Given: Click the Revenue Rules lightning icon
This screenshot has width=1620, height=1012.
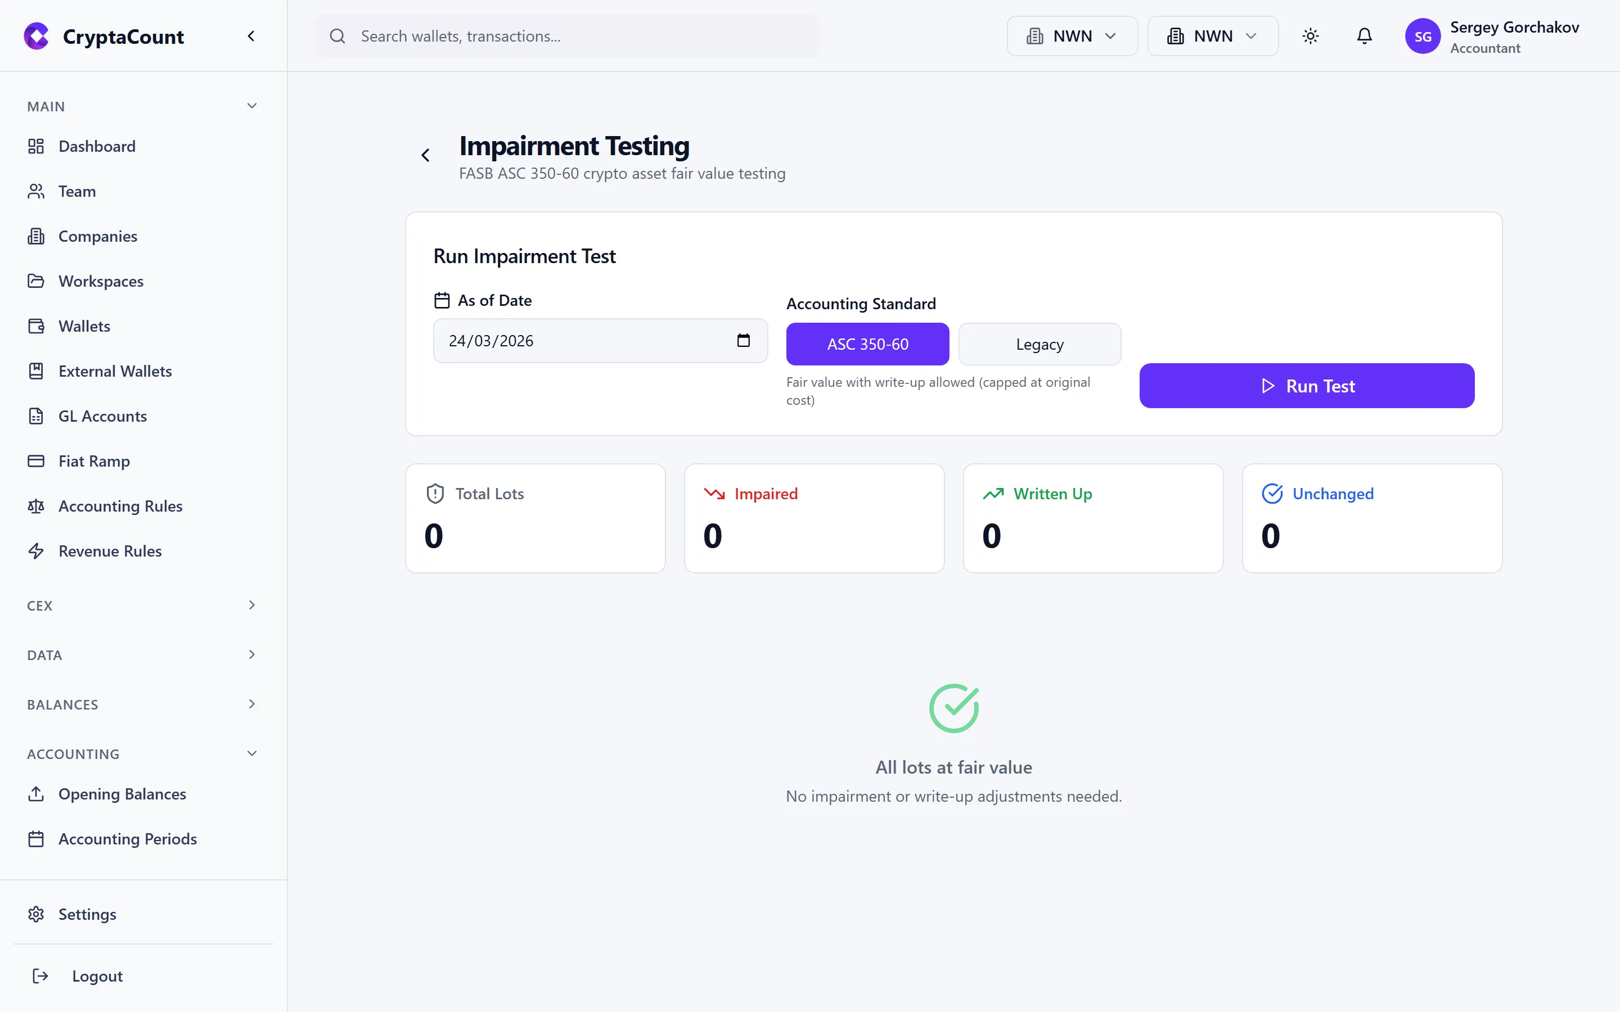Looking at the screenshot, I should pos(36,551).
